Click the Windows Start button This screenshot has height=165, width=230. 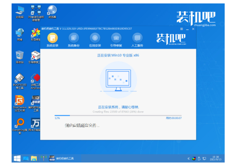click(17, 158)
